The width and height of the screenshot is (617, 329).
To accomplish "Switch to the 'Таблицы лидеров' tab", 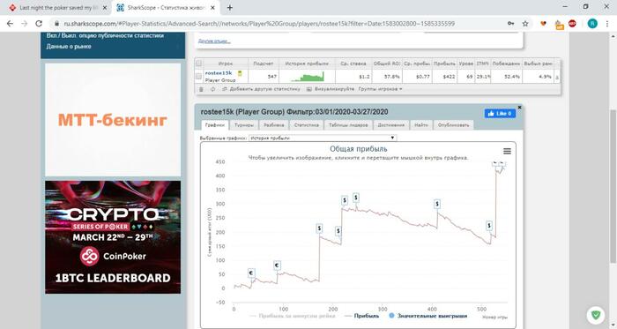I will [x=348, y=125].
